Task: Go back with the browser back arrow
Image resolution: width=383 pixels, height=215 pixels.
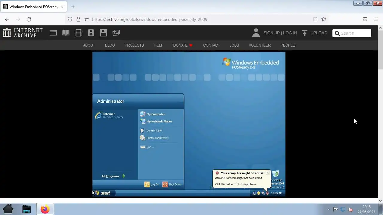Action: point(7,19)
